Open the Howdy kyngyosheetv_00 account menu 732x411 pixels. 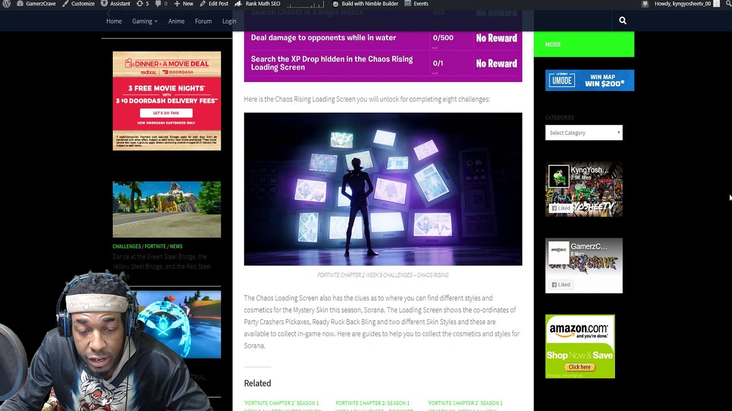pyautogui.click(x=687, y=3)
